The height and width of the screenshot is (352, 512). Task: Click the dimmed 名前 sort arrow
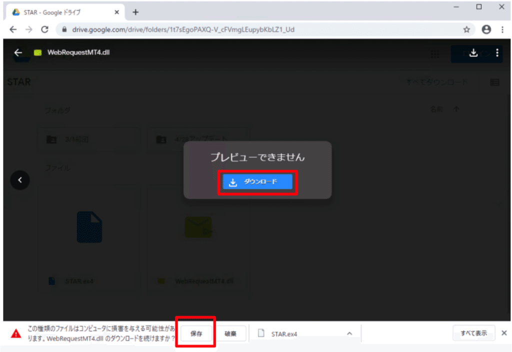click(x=456, y=109)
